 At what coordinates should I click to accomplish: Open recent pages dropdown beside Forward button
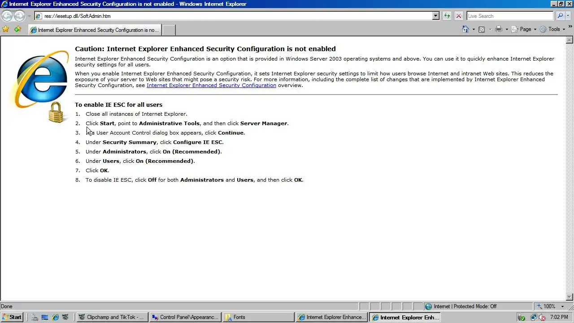[x=29, y=16]
